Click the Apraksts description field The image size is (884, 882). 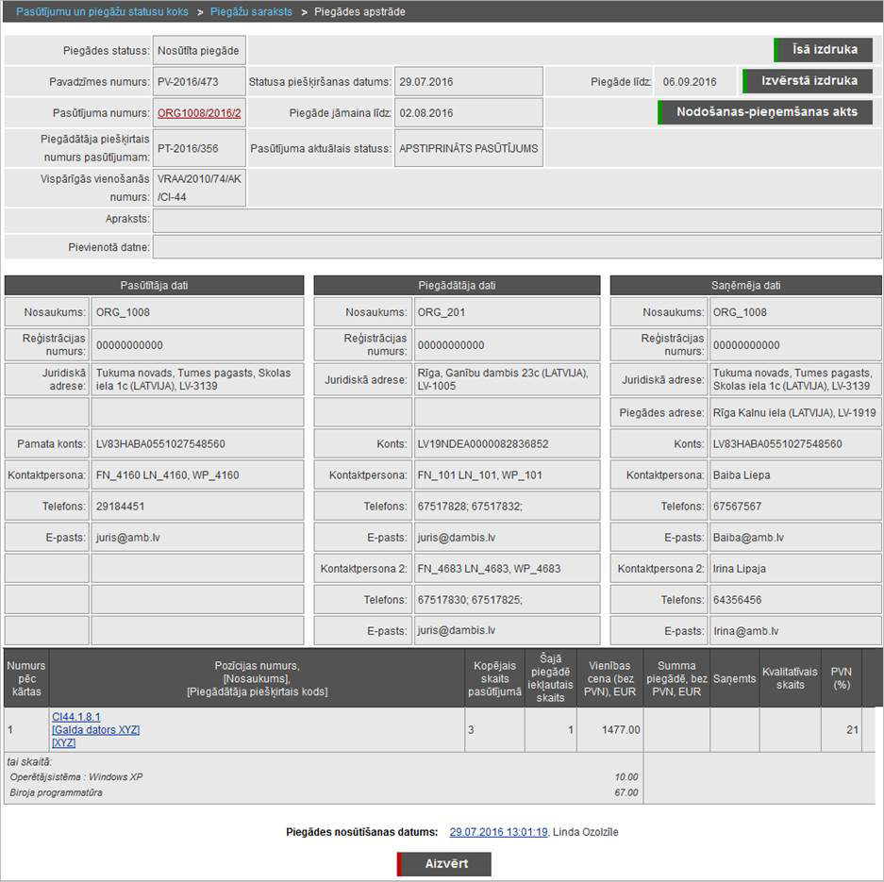tap(517, 221)
